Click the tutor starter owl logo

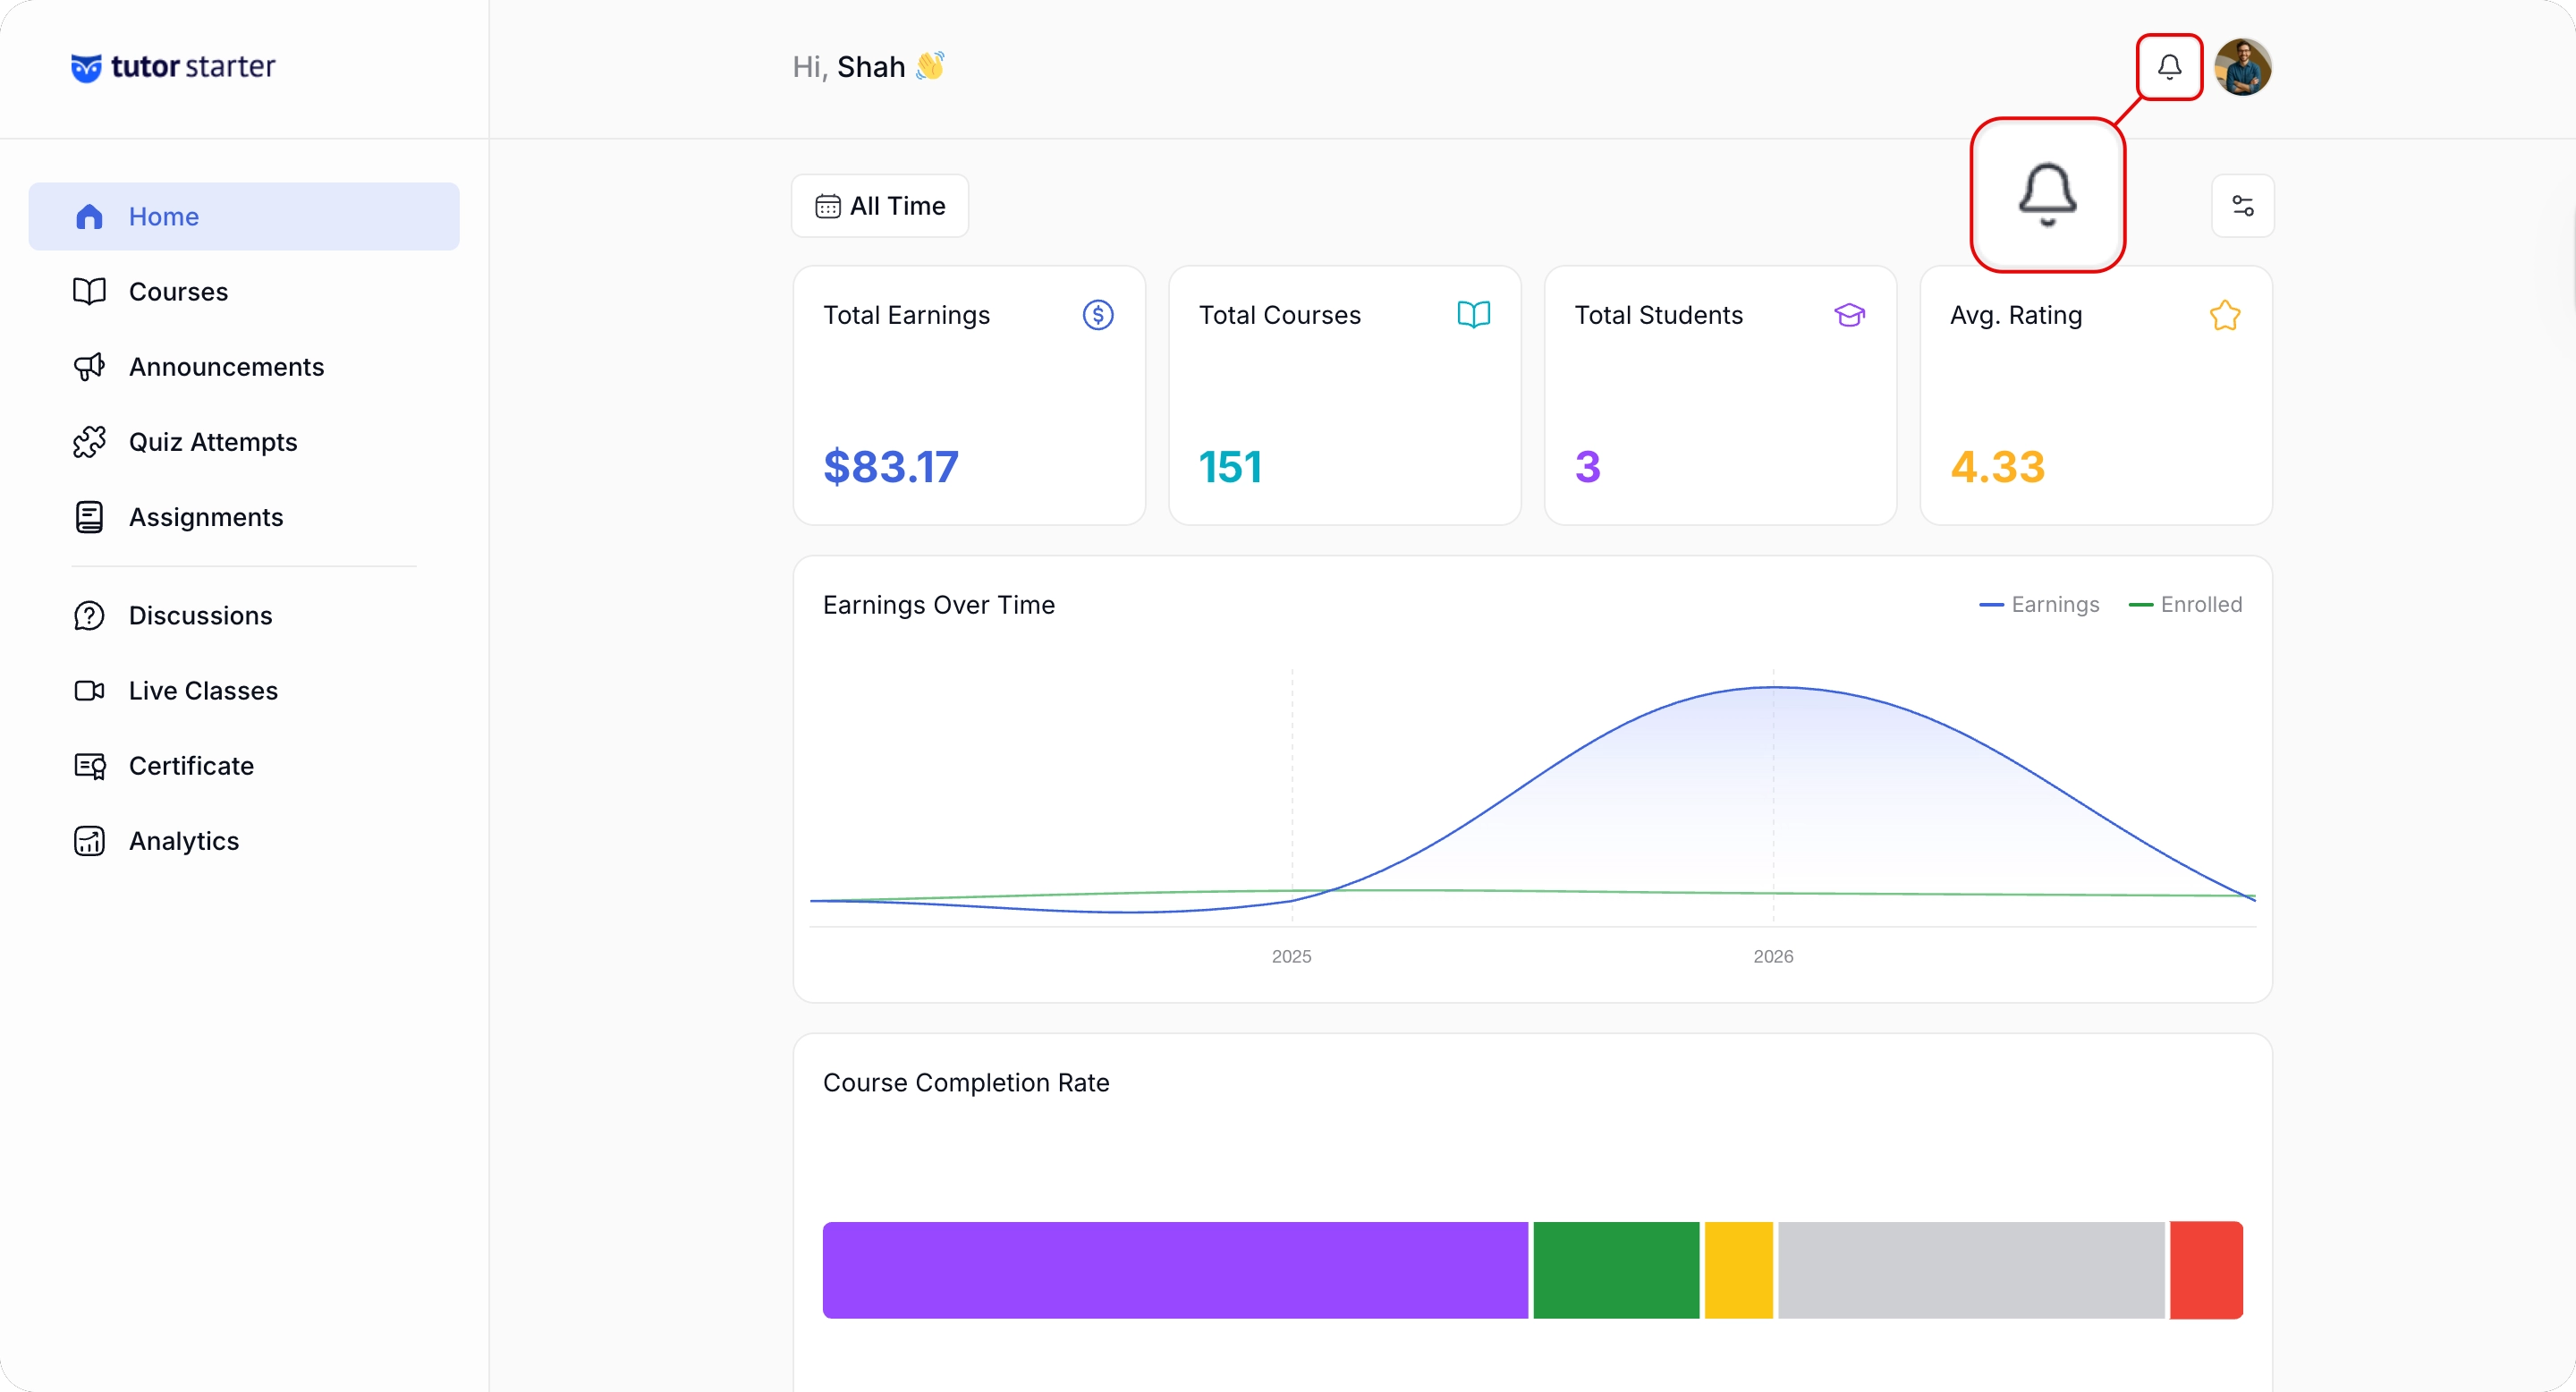[86, 67]
